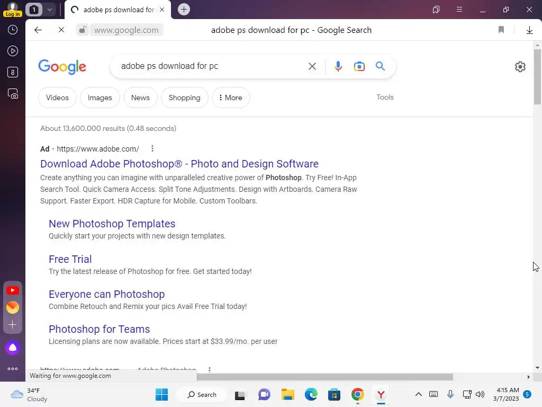Click the vertical scrollbar thumb
Screen dimensions: 542x407
point(537,77)
